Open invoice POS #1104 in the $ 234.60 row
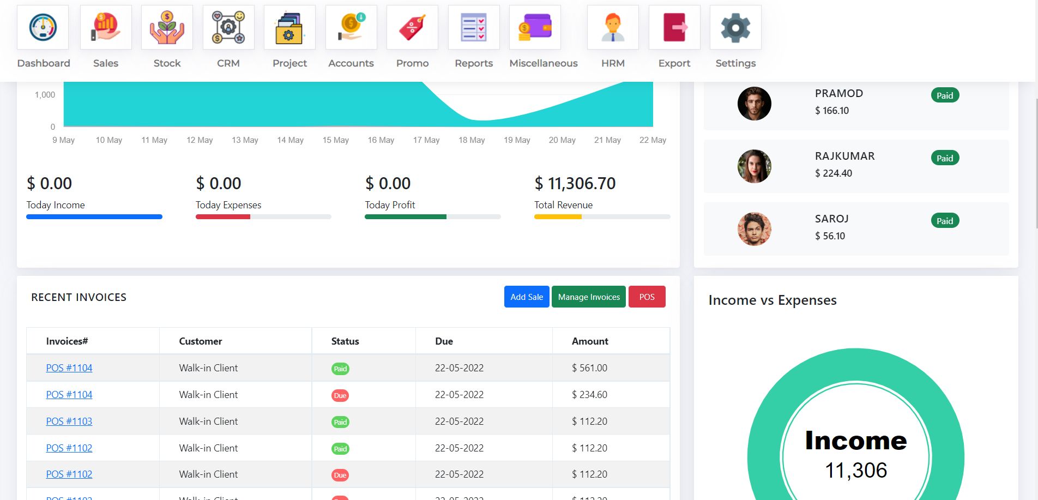This screenshot has height=500, width=1038. point(69,395)
